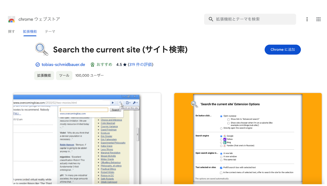Click the rating star icon
Viewport: 327px width, 186px height.
click(125, 65)
